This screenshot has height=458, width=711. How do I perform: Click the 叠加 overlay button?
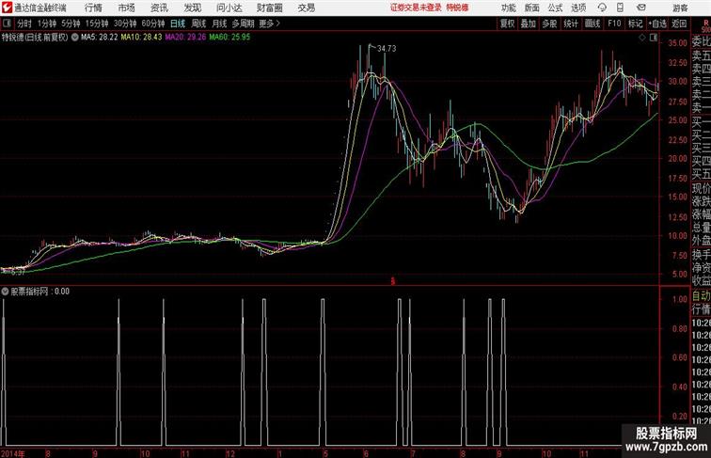pyautogui.click(x=529, y=24)
